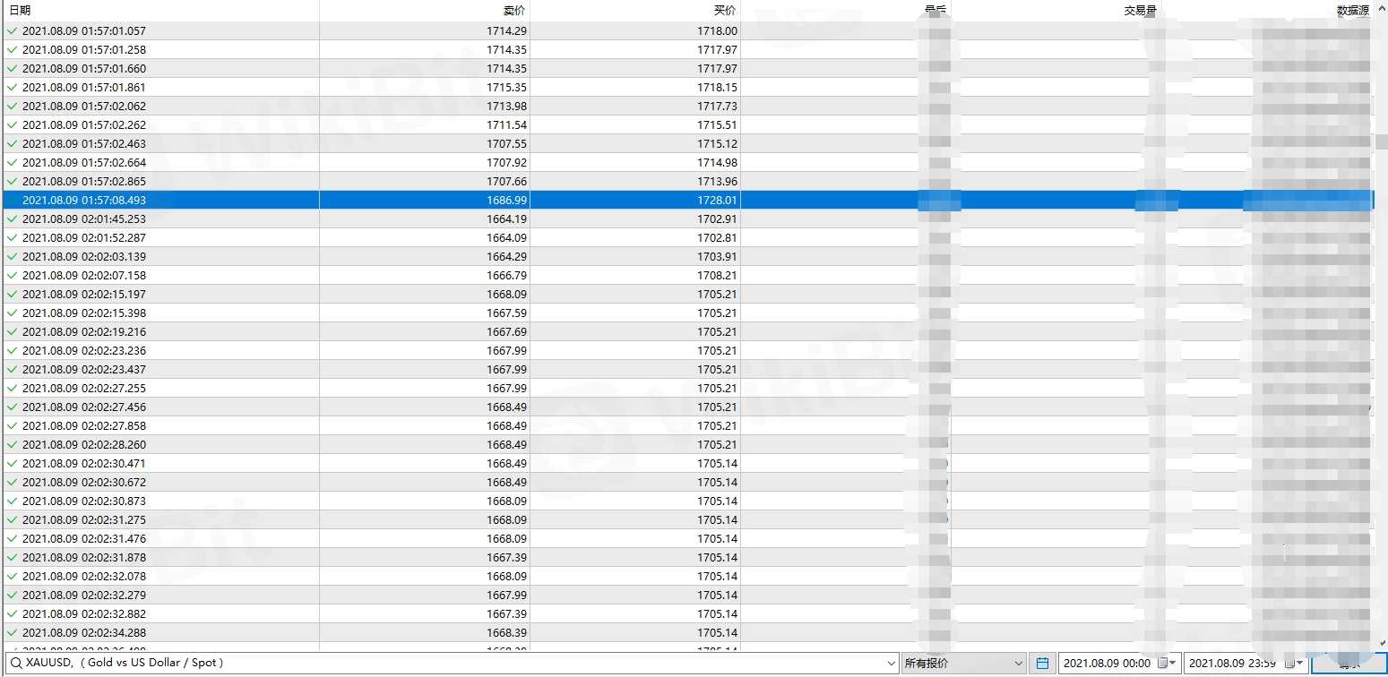Screen dimensions: 1388x677
Task: Click the vertical scrollbar thumb
Action: click(1382, 141)
